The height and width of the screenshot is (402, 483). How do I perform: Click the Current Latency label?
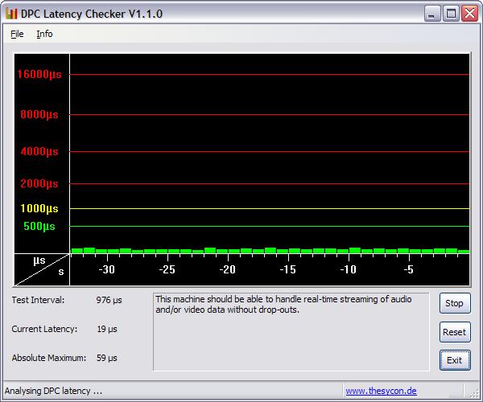point(44,329)
